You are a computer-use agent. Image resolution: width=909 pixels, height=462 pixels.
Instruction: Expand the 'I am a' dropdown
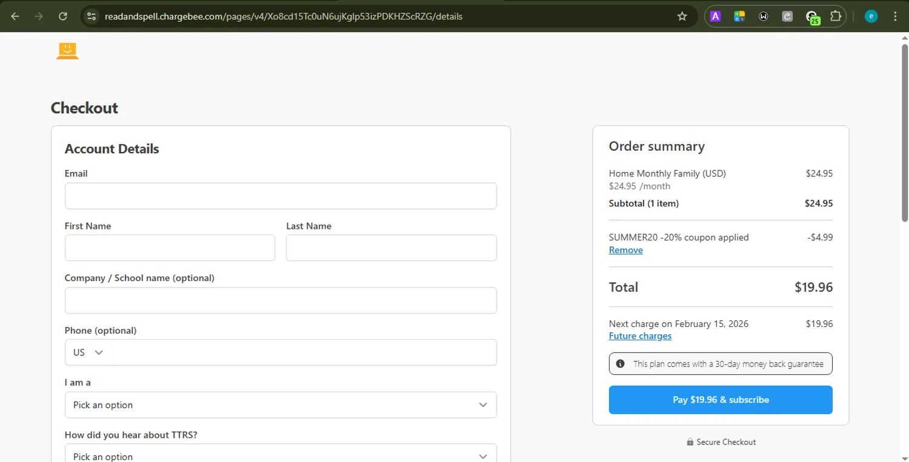point(281,405)
